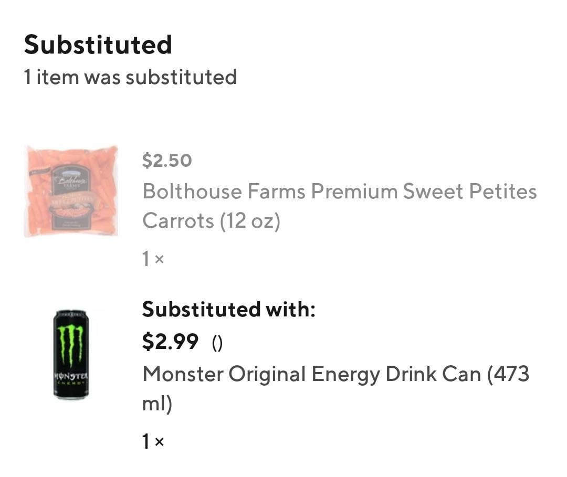Tap the Monster Energy can image

(x=71, y=354)
